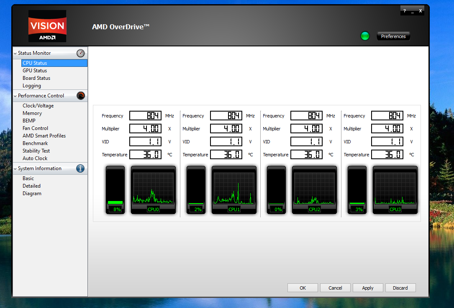Click the CPU0 8% usage bar
454x308 pixels.
point(115,190)
